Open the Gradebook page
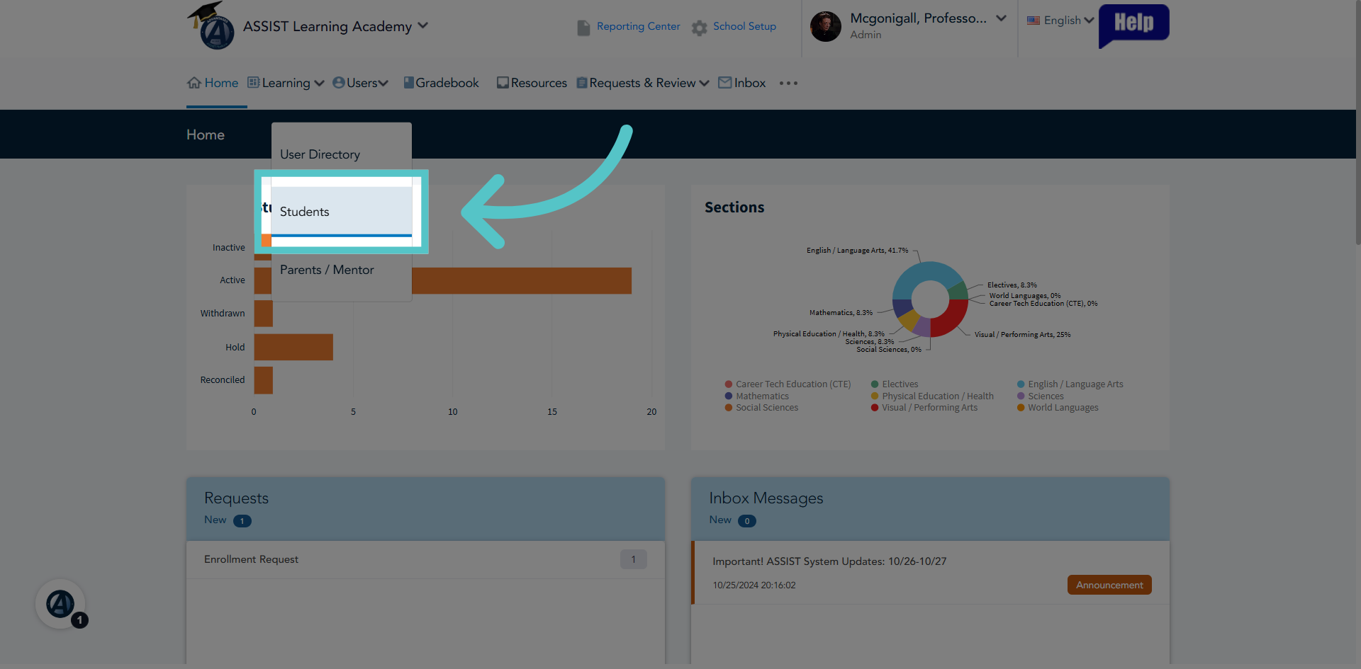This screenshot has height=669, width=1361. coord(441,83)
